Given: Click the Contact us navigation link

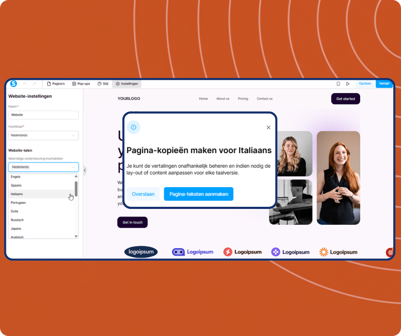Looking at the screenshot, I should [x=264, y=98].
